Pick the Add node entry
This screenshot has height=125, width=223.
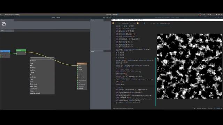click(x=31, y=66)
